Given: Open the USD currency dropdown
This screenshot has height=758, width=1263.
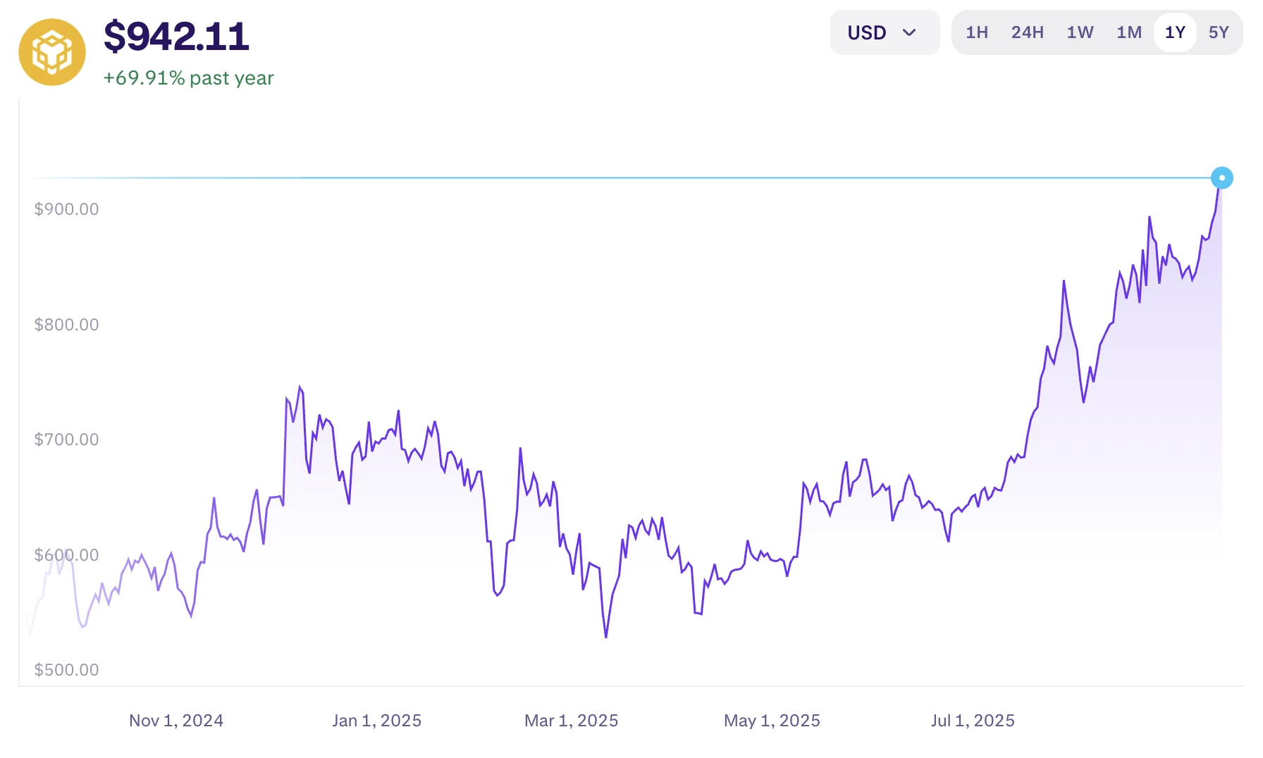Looking at the screenshot, I should (x=884, y=33).
